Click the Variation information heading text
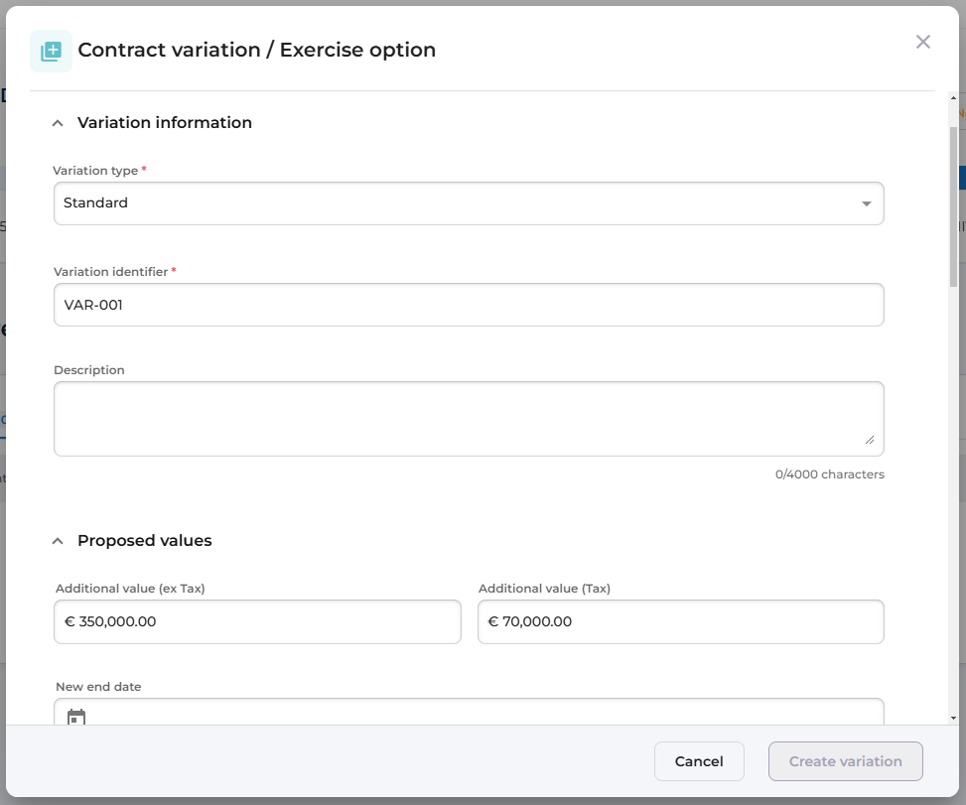 click(x=165, y=123)
